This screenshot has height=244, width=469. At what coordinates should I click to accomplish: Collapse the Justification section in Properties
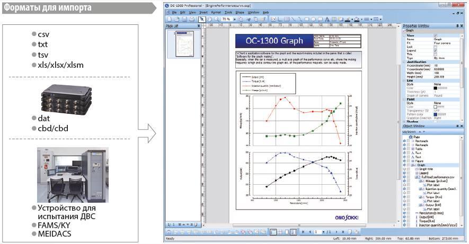point(404,62)
